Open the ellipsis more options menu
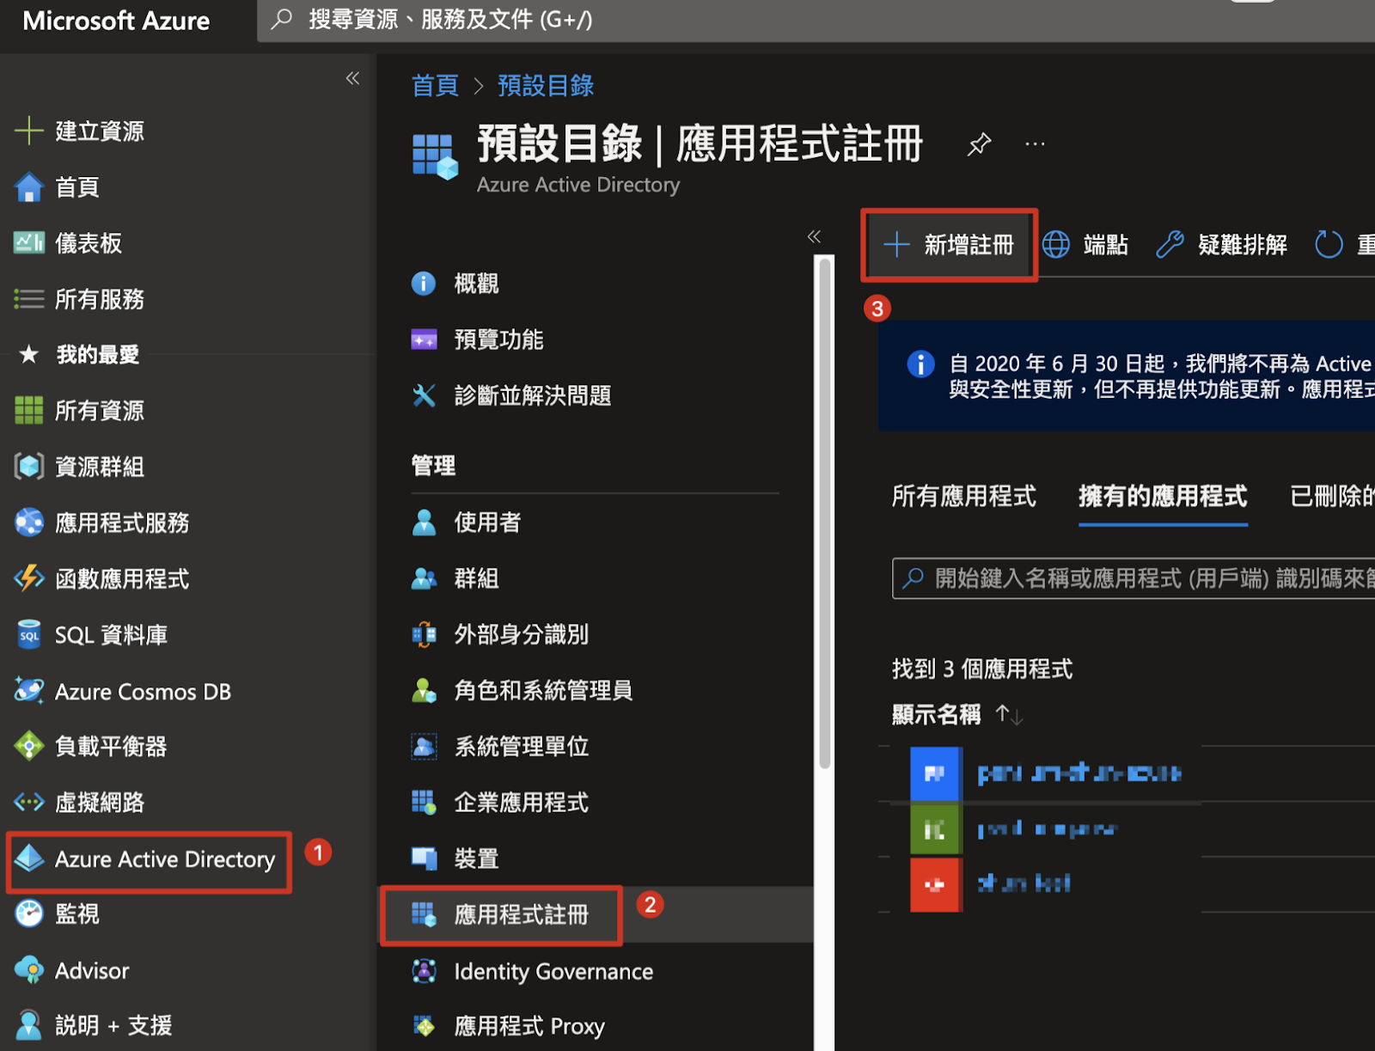Screen dimensions: 1375x1051 pos(1035,144)
